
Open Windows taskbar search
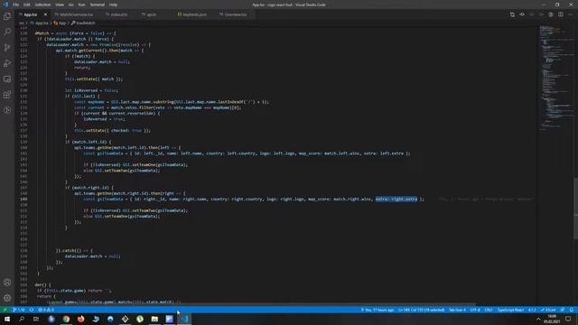[22, 319]
